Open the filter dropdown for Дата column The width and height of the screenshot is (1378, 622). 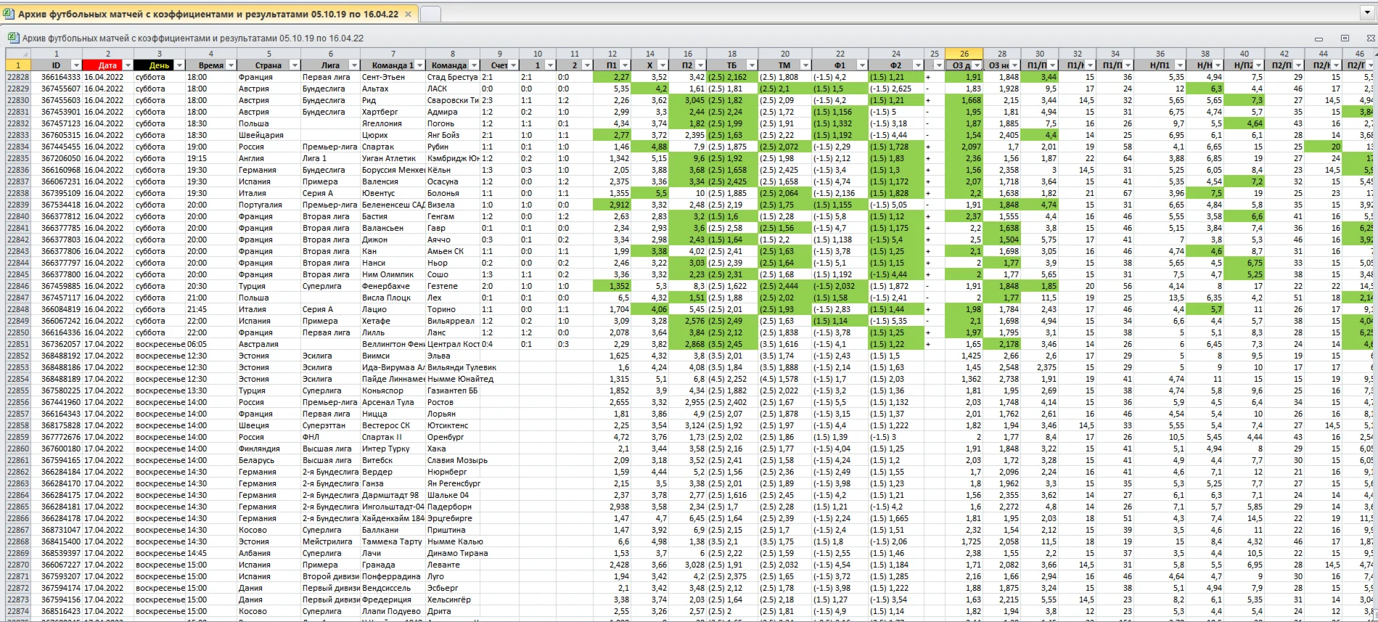[x=128, y=65]
